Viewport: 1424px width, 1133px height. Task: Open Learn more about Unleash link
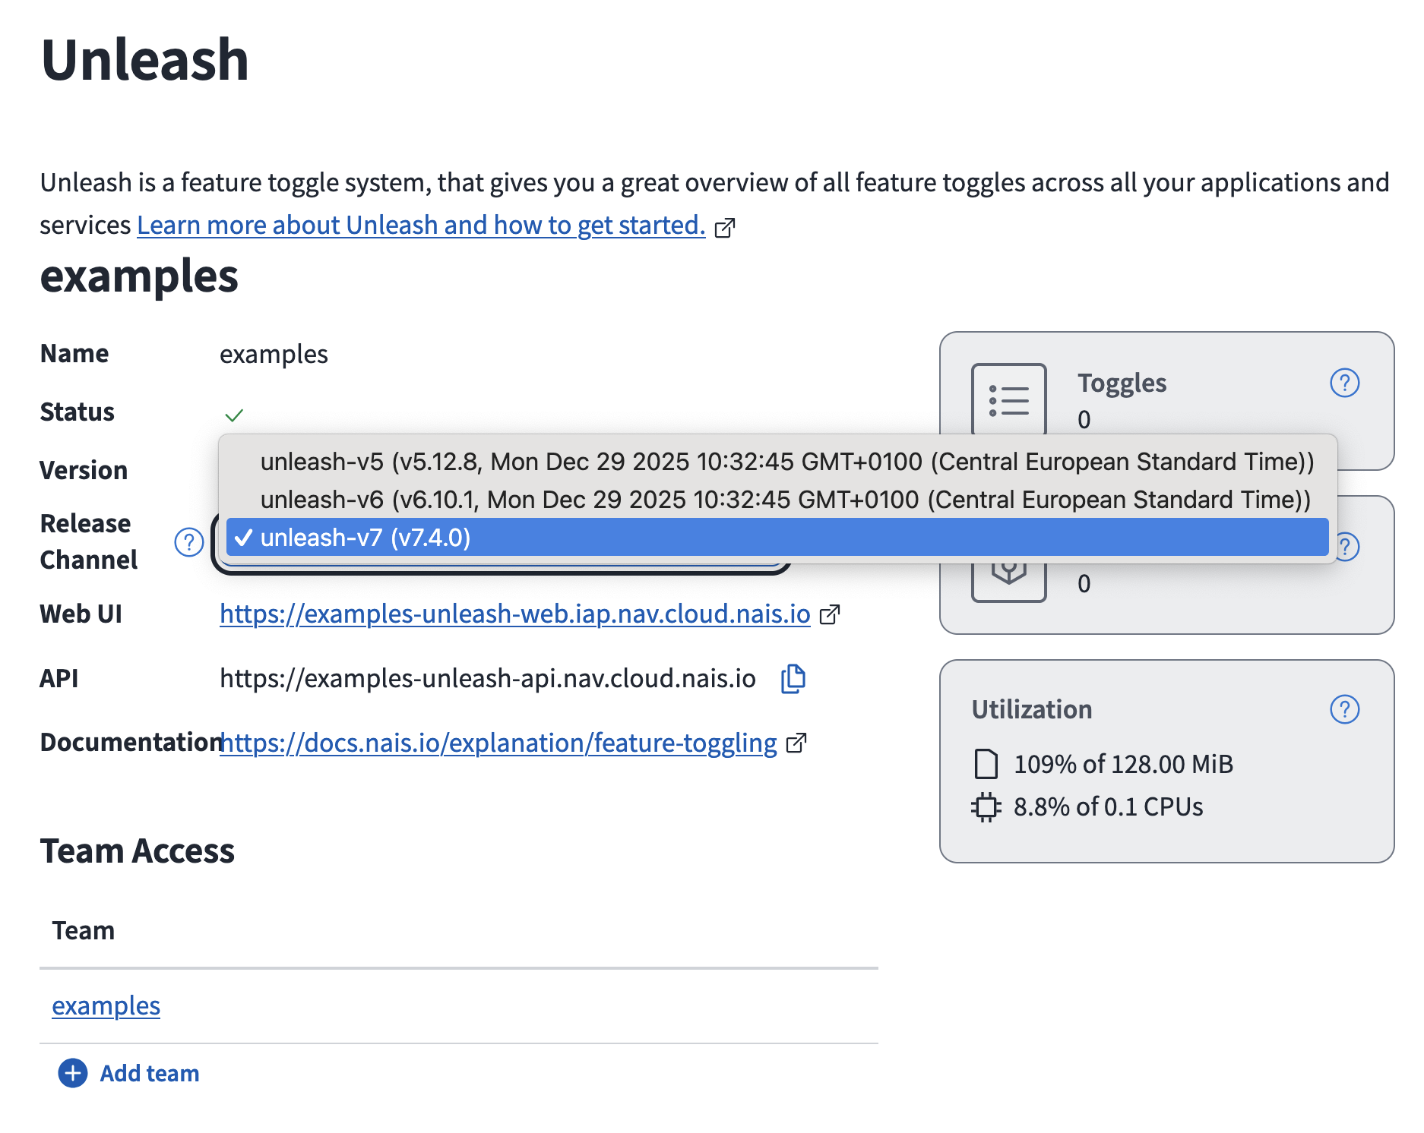pos(420,225)
